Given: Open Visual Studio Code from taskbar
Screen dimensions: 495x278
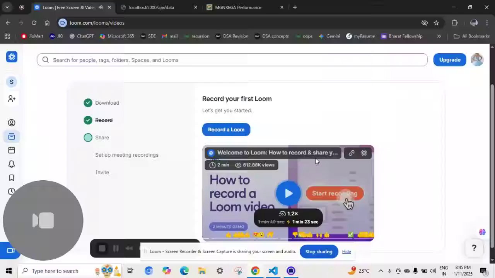Looking at the screenshot, I should tap(273, 271).
